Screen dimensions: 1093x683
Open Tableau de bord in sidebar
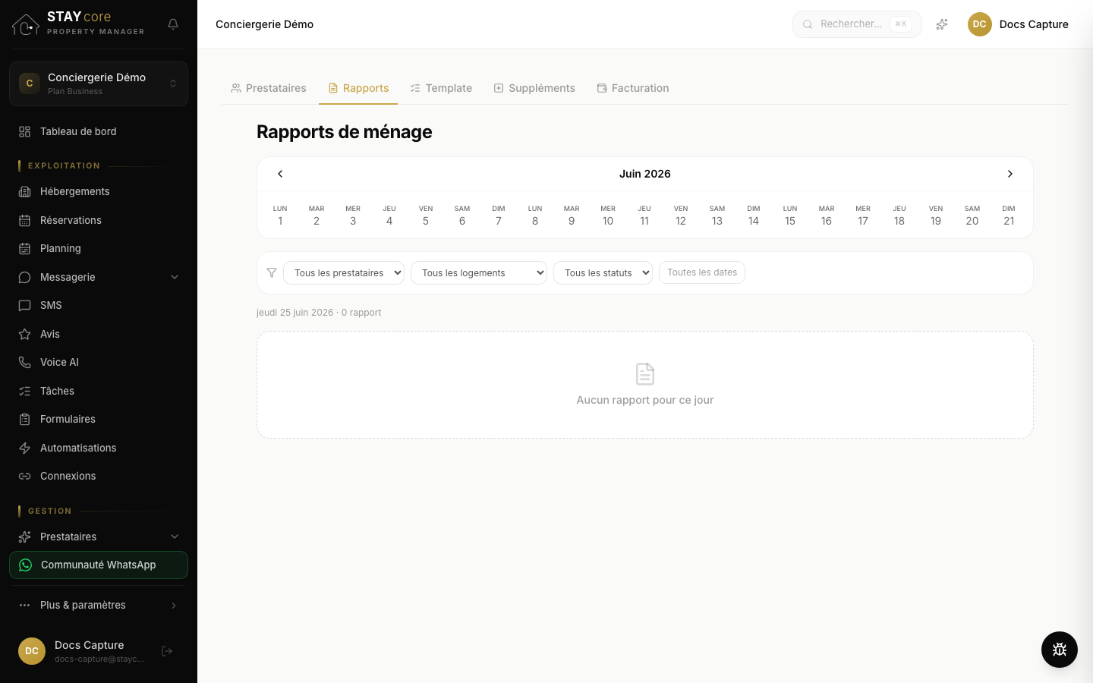point(99,131)
